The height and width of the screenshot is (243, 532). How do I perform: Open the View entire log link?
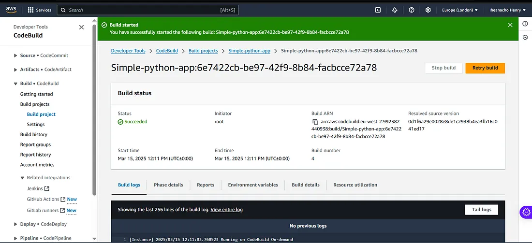click(x=227, y=210)
